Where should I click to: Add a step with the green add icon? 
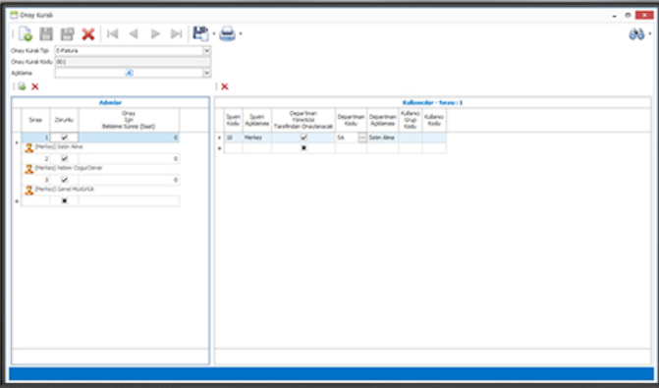[22, 86]
